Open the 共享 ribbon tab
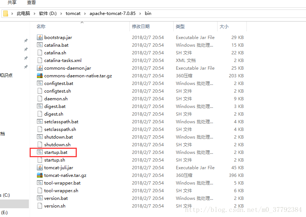The image size is (306, 217). [x=12, y=2]
